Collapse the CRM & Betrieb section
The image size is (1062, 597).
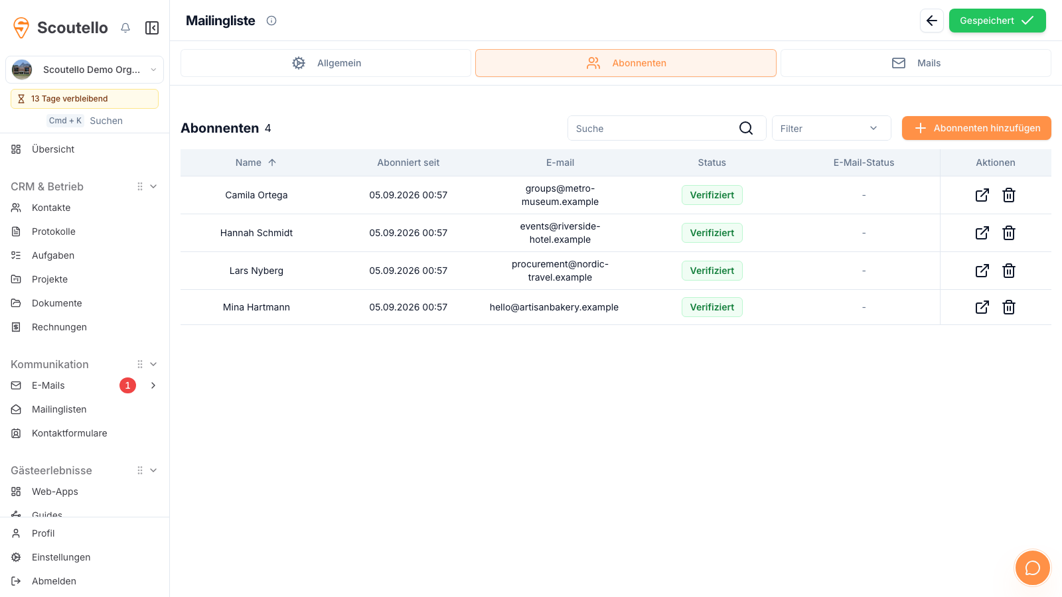153,186
